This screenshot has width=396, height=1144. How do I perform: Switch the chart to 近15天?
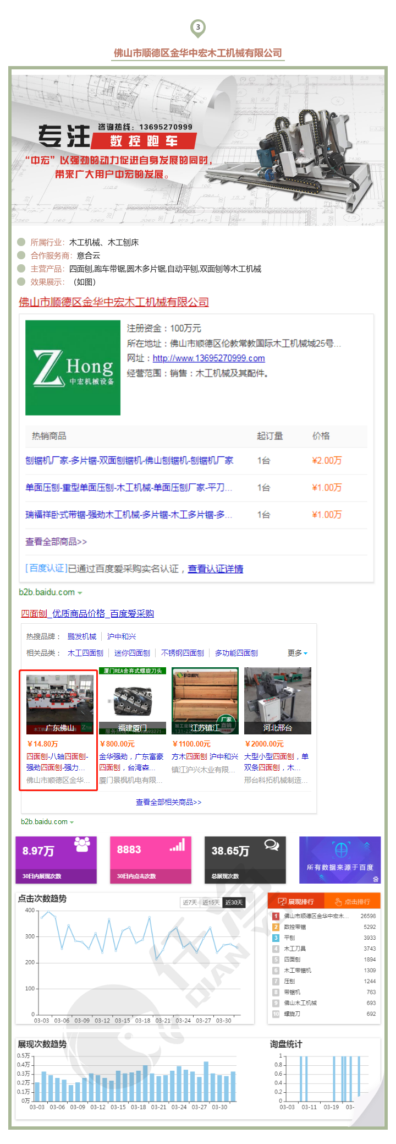pos(211,902)
